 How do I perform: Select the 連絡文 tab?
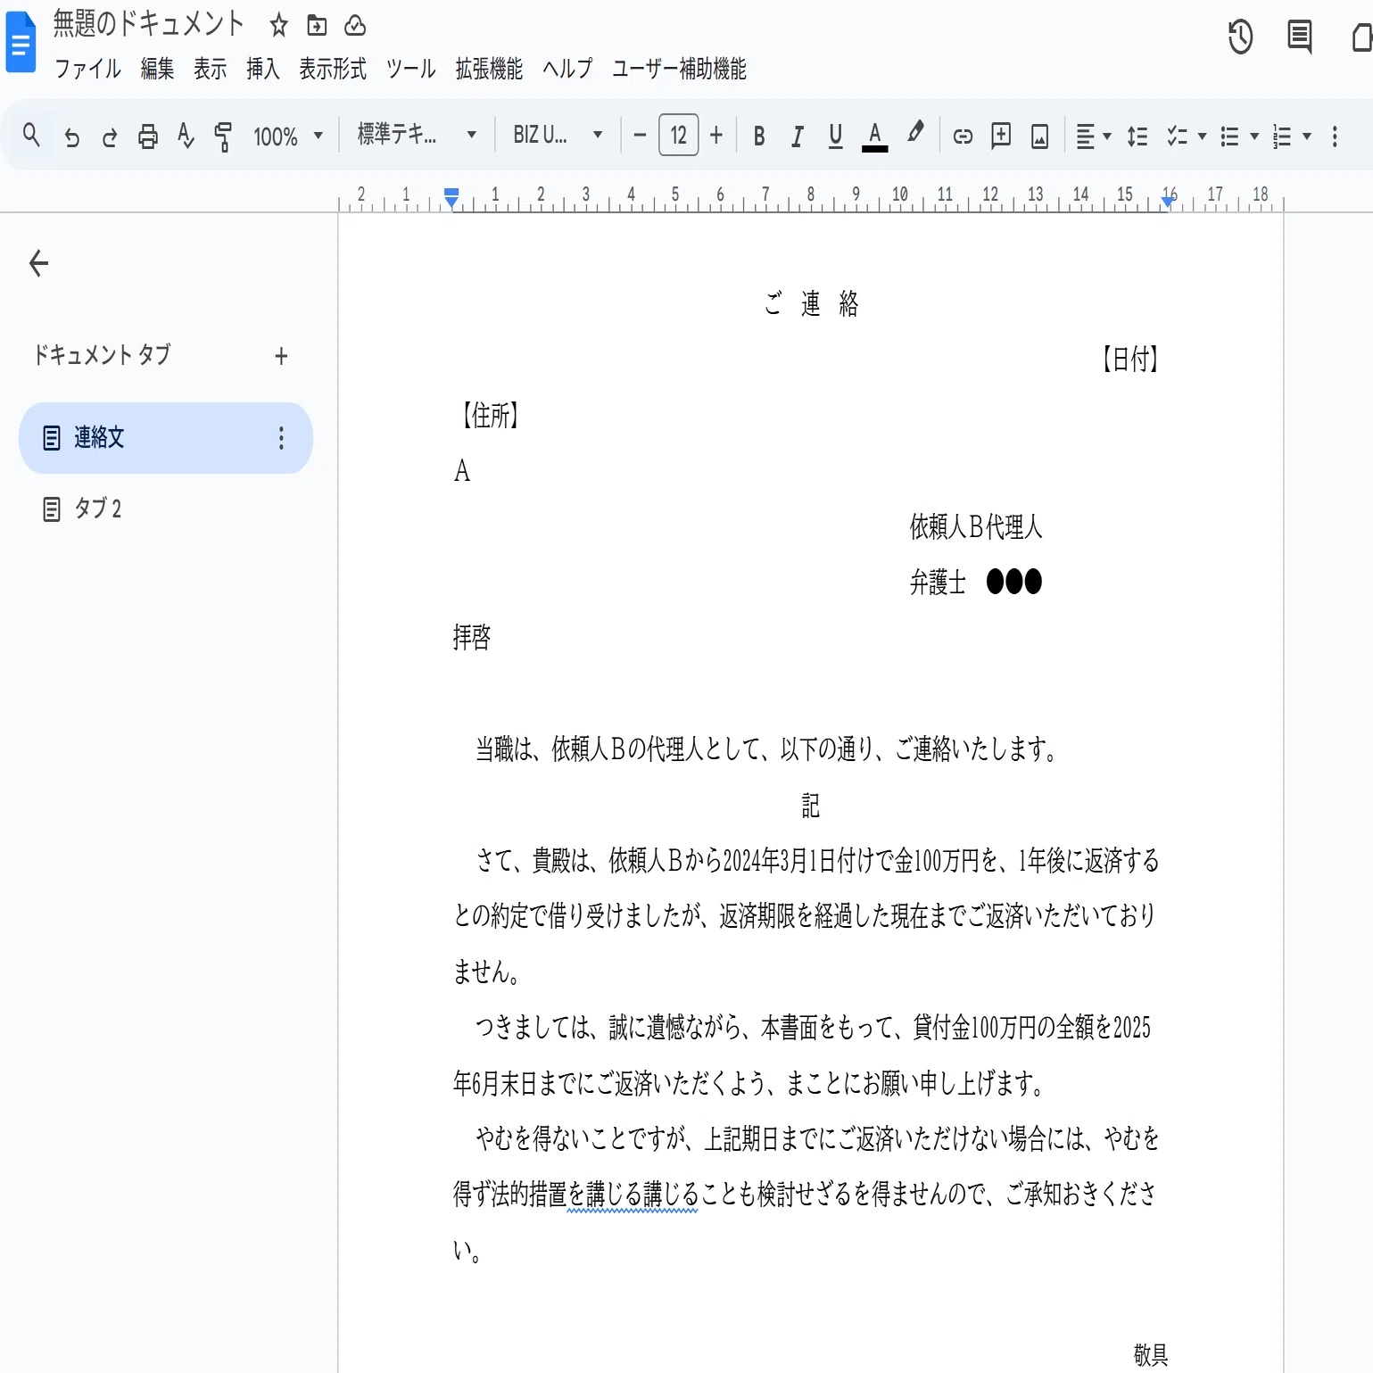pyautogui.click(x=166, y=437)
